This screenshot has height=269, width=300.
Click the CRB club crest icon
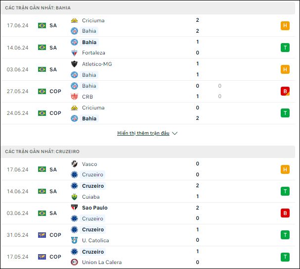click(74, 97)
